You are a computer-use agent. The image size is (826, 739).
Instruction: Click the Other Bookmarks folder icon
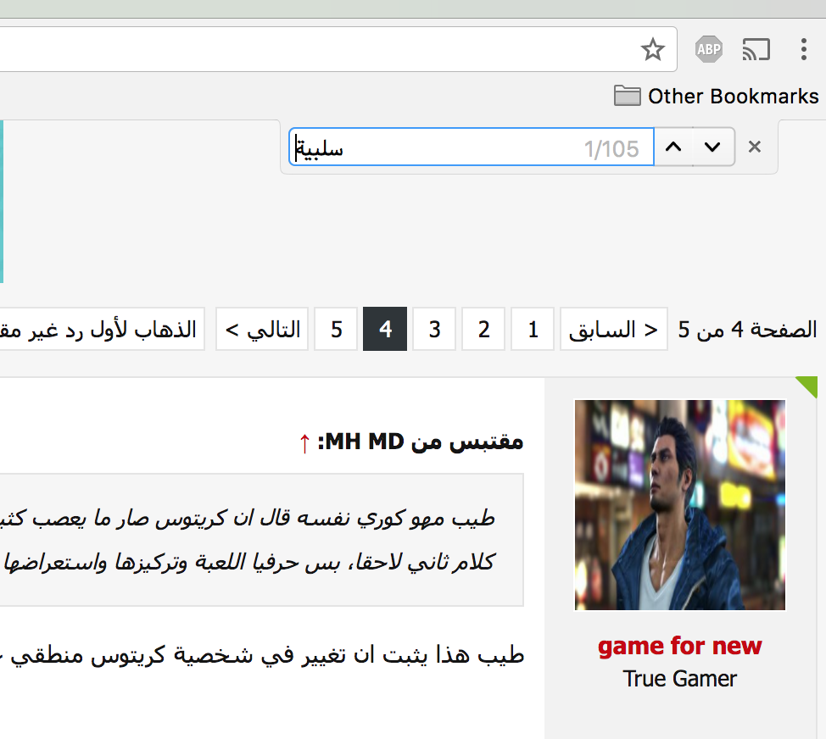click(x=627, y=96)
